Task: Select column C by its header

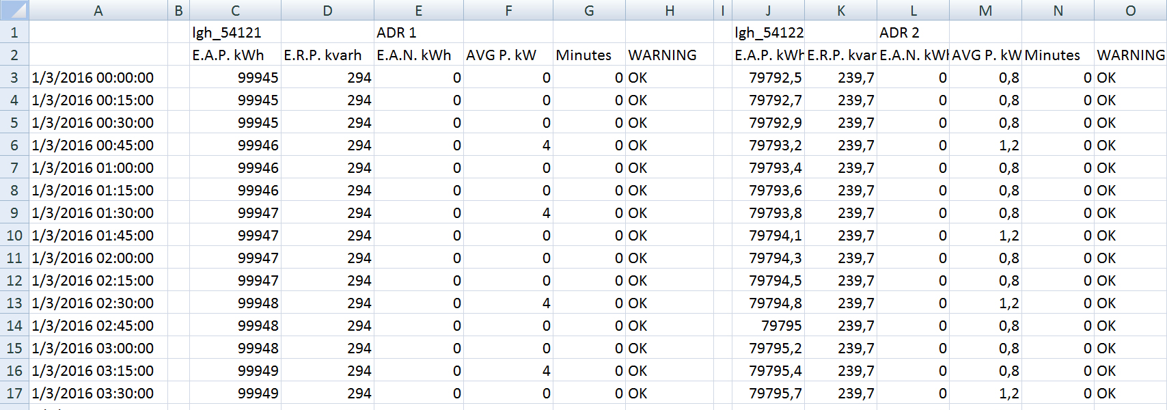Action: (235, 10)
